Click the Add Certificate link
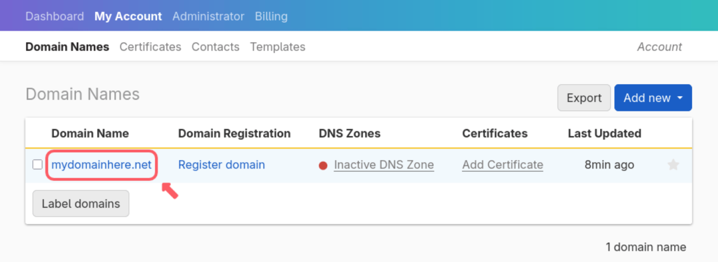 tap(503, 165)
